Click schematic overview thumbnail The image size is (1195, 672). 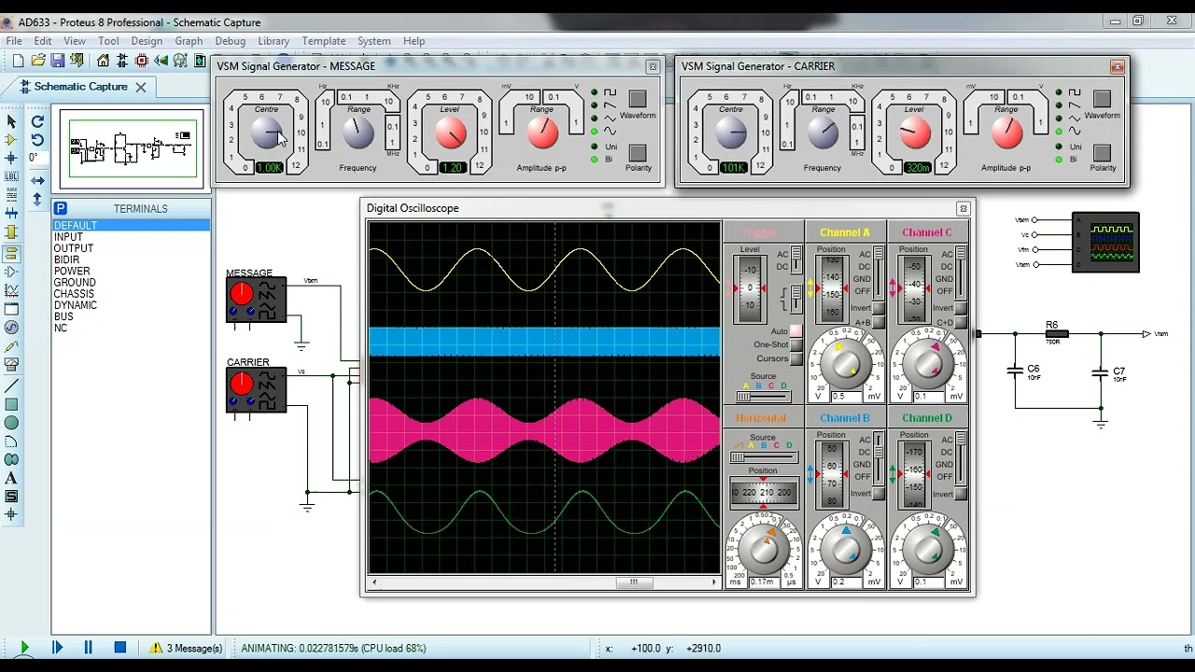click(133, 149)
